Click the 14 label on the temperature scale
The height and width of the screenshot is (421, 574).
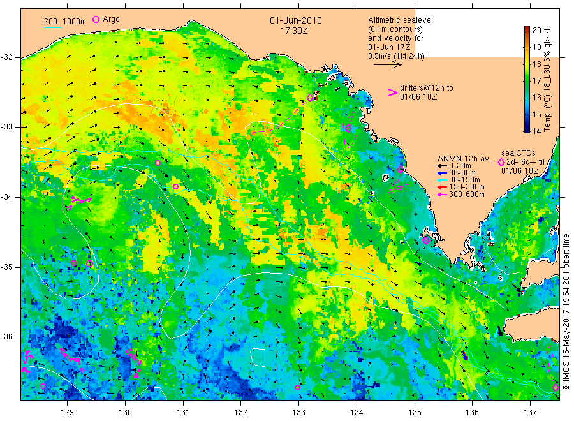tap(536, 131)
